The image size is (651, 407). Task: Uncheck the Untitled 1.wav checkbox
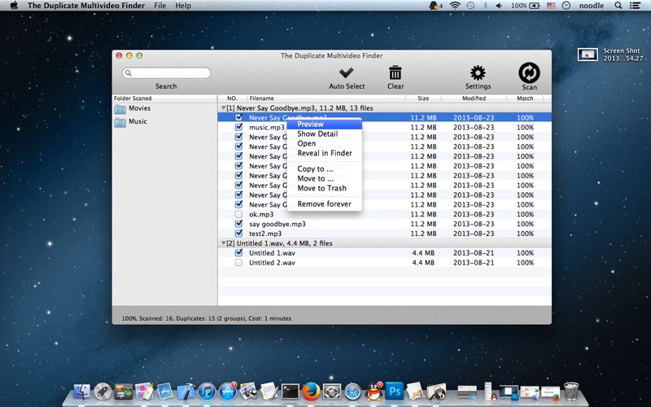238,252
